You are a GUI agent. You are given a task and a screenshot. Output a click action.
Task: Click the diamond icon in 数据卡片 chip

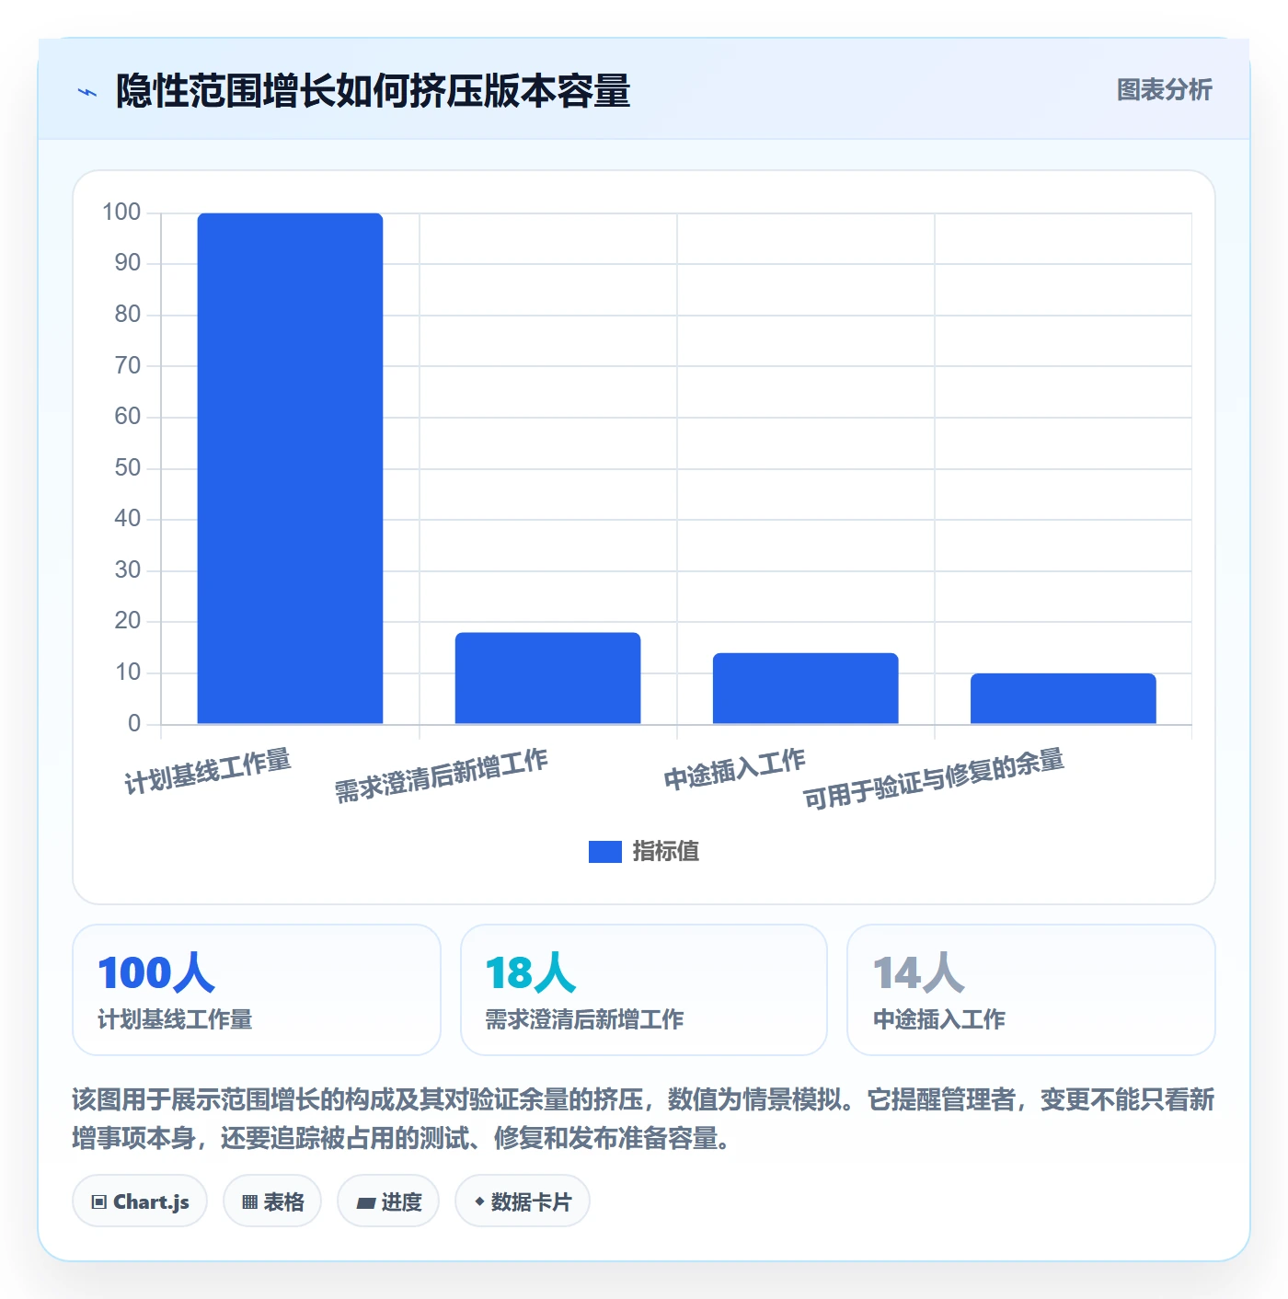[479, 1201]
